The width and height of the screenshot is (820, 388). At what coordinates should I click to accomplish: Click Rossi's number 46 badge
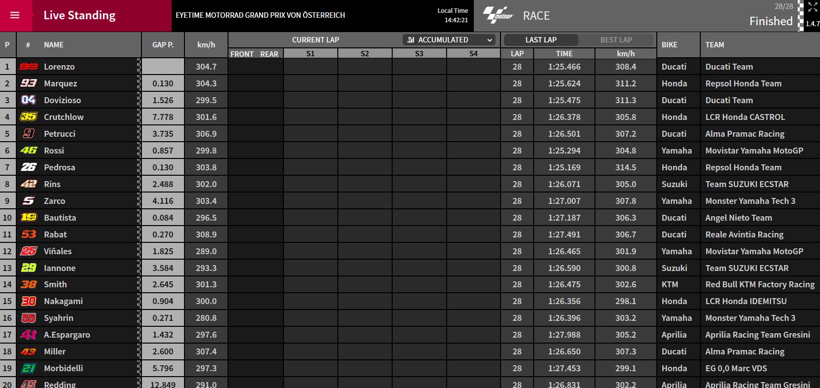click(x=29, y=151)
